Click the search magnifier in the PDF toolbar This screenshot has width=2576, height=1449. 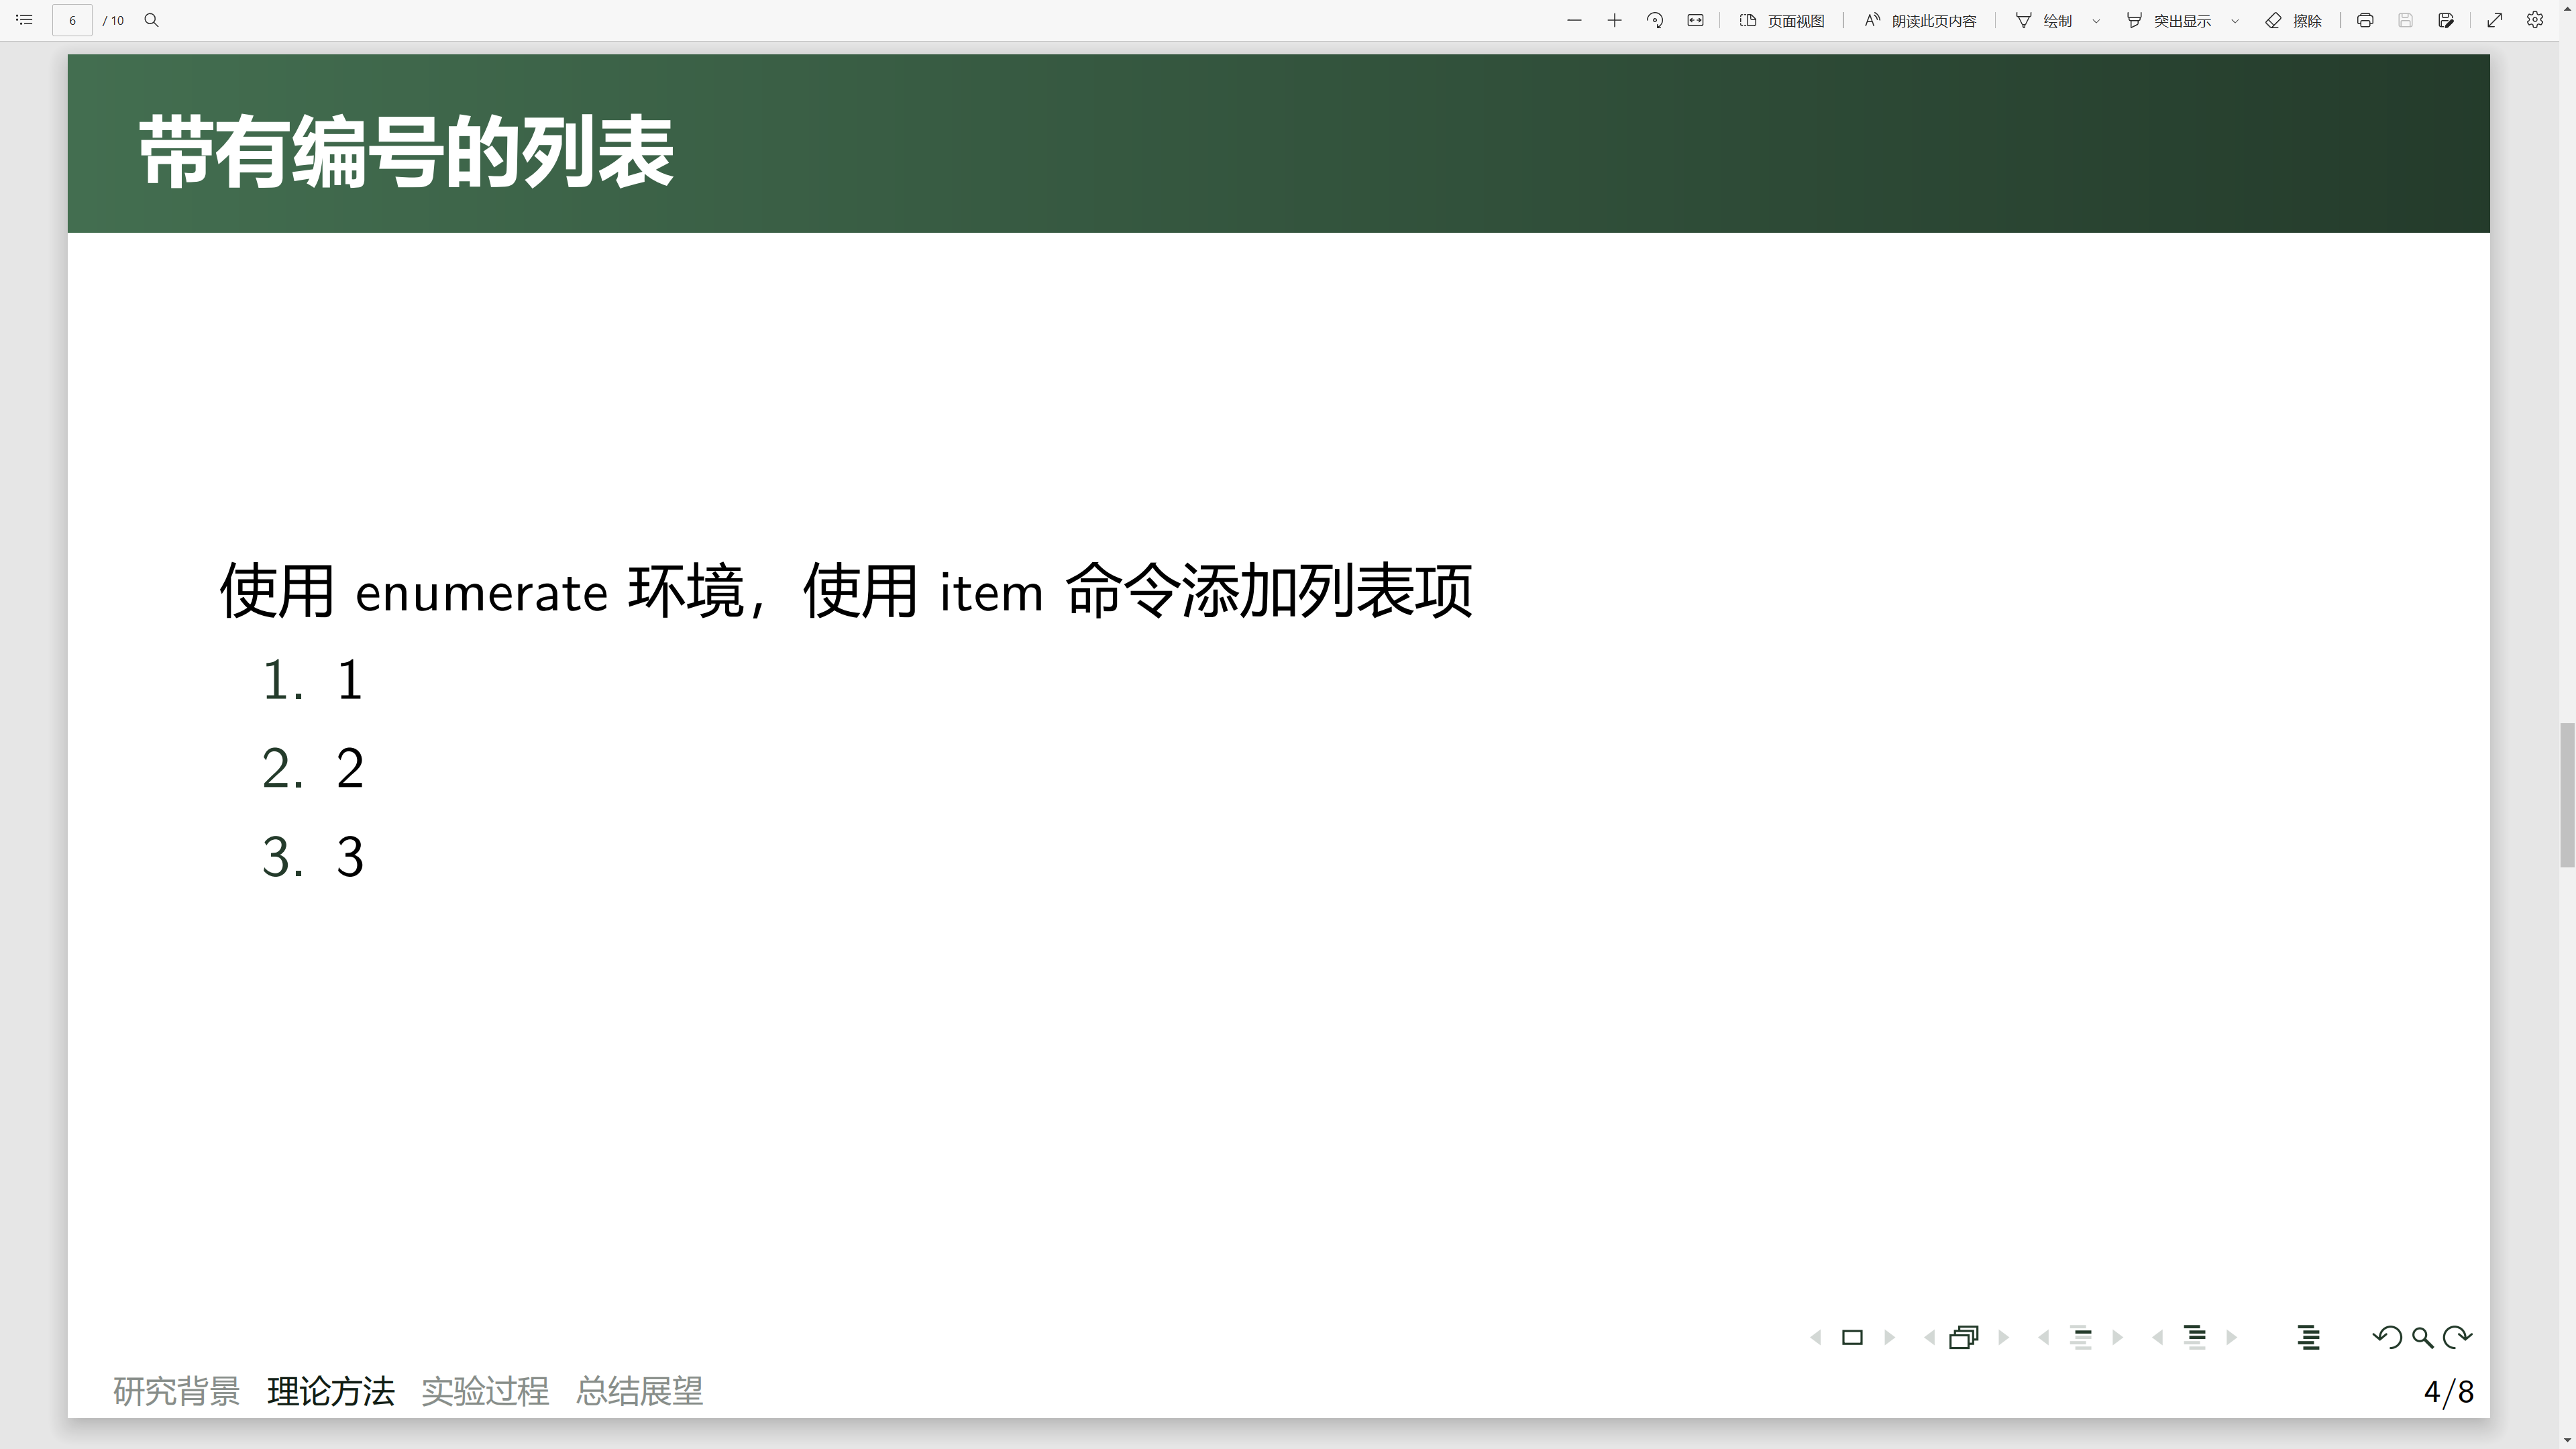152,20
